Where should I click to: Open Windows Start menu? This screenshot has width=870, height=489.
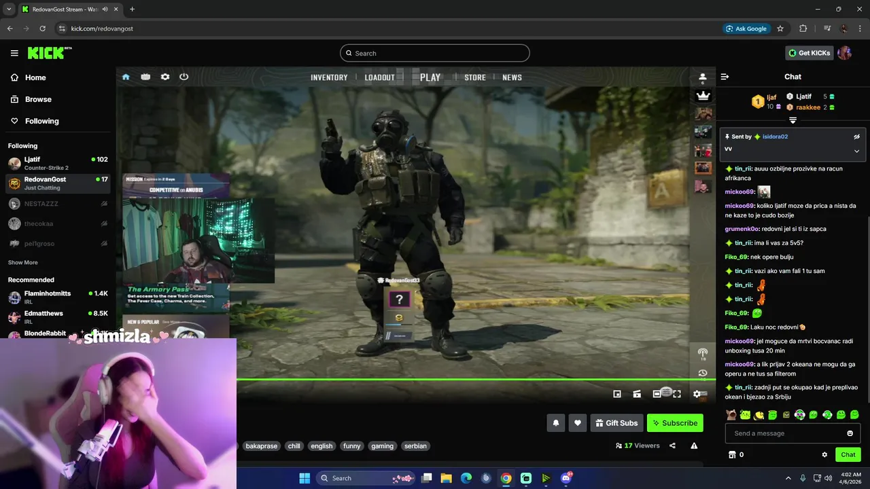pos(304,478)
